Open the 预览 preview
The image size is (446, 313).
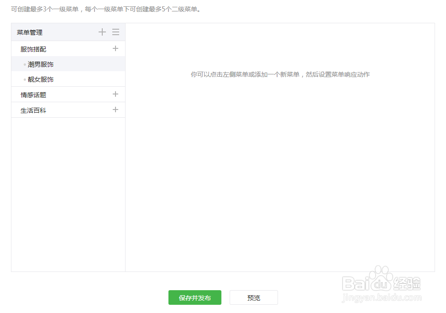[x=253, y=297]
